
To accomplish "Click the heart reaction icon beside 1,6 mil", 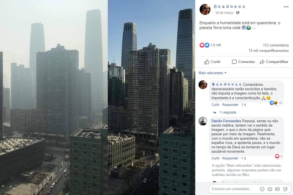I will point(202,45).
